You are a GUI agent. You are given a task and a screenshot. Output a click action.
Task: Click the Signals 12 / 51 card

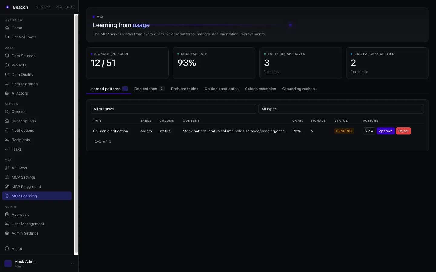click(127, 63)
